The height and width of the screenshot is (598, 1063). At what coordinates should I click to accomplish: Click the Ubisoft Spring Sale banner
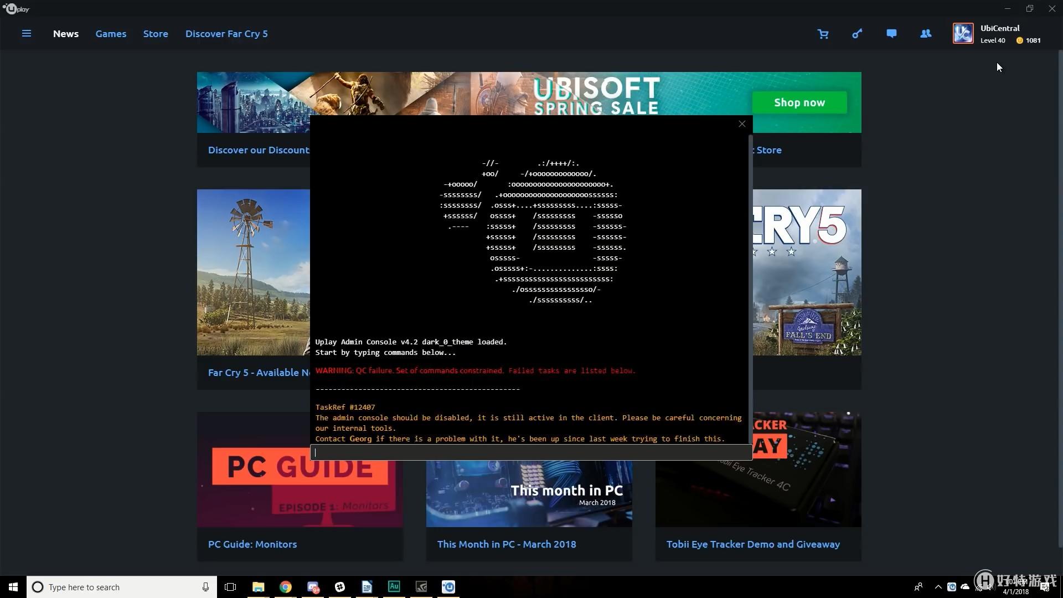529,94
